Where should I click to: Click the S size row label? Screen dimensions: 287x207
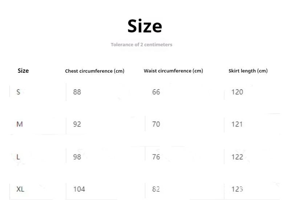pyautogui.click(x=18, y=92)
